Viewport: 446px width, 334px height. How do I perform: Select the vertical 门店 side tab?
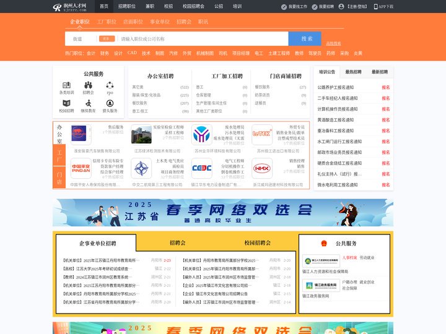59,178
